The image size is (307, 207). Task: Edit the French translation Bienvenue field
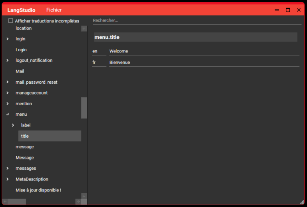coord(204,62)
